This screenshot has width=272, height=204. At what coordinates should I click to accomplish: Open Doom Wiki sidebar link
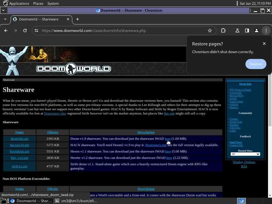[x=236, y=122]
